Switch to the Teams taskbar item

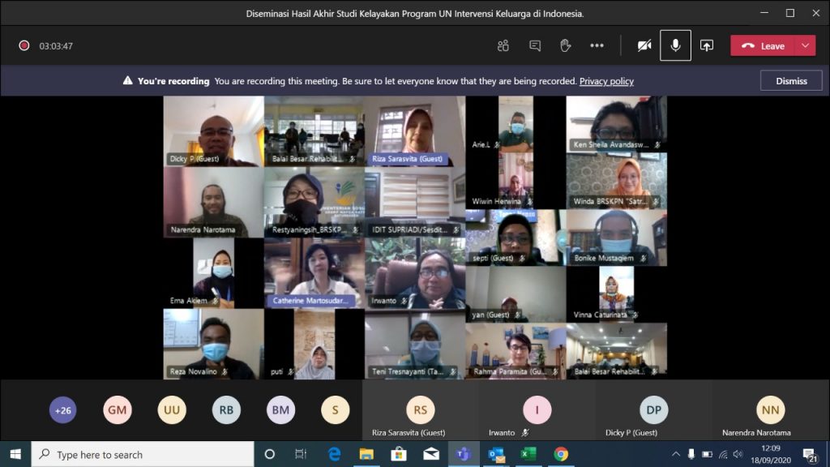(x=464, y=454)
